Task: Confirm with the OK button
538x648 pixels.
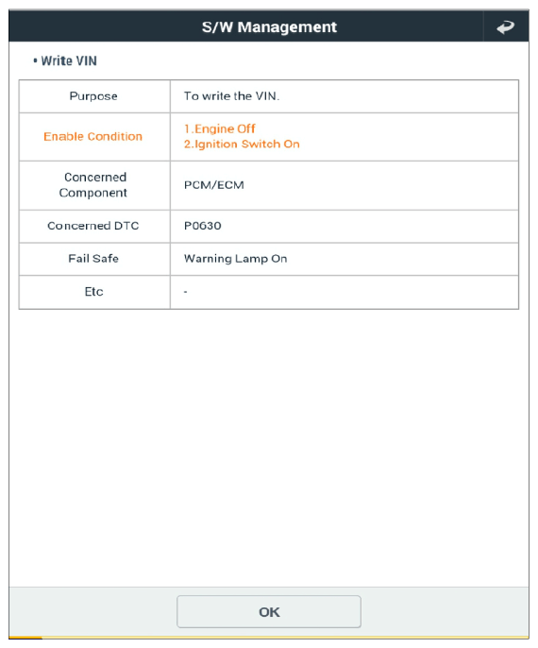Action: 269,612
